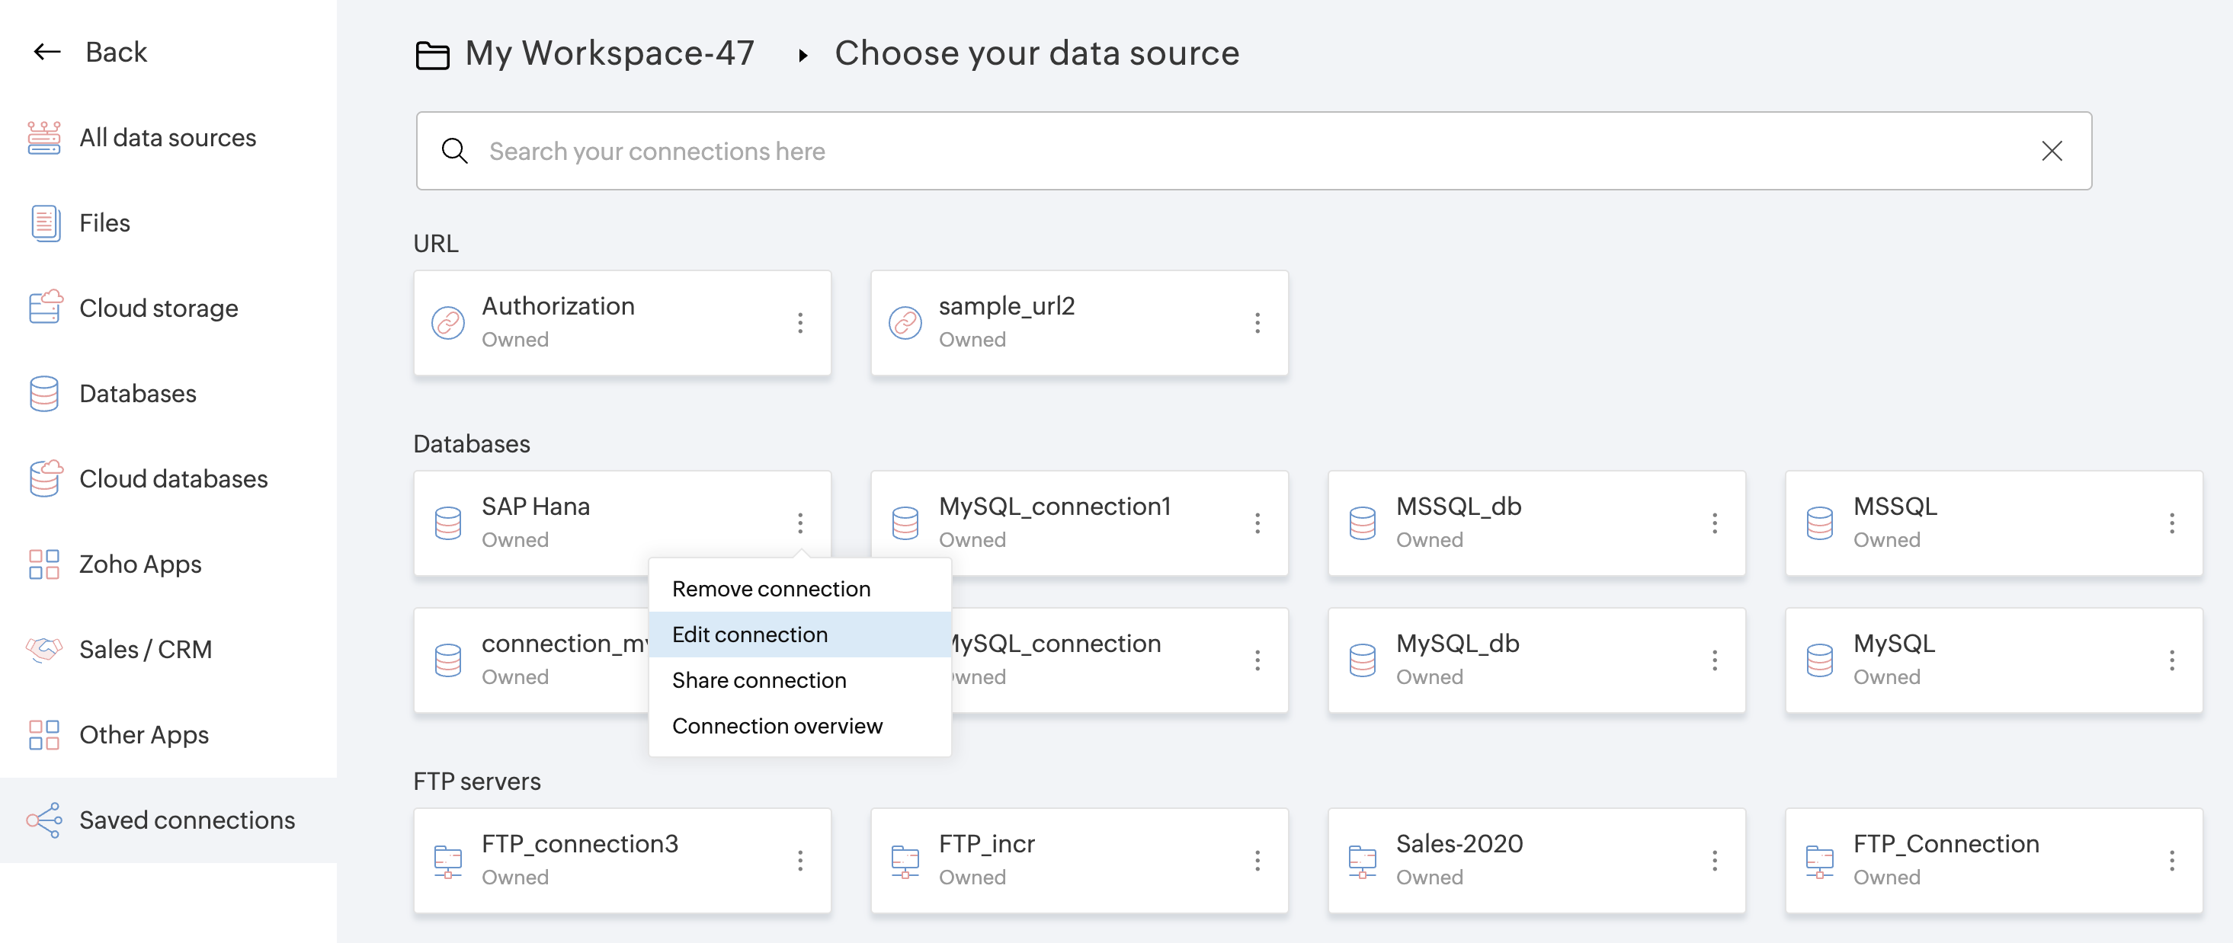Open All data sources category
Viewport: 2233px width, 943px height.
[168, 138]
